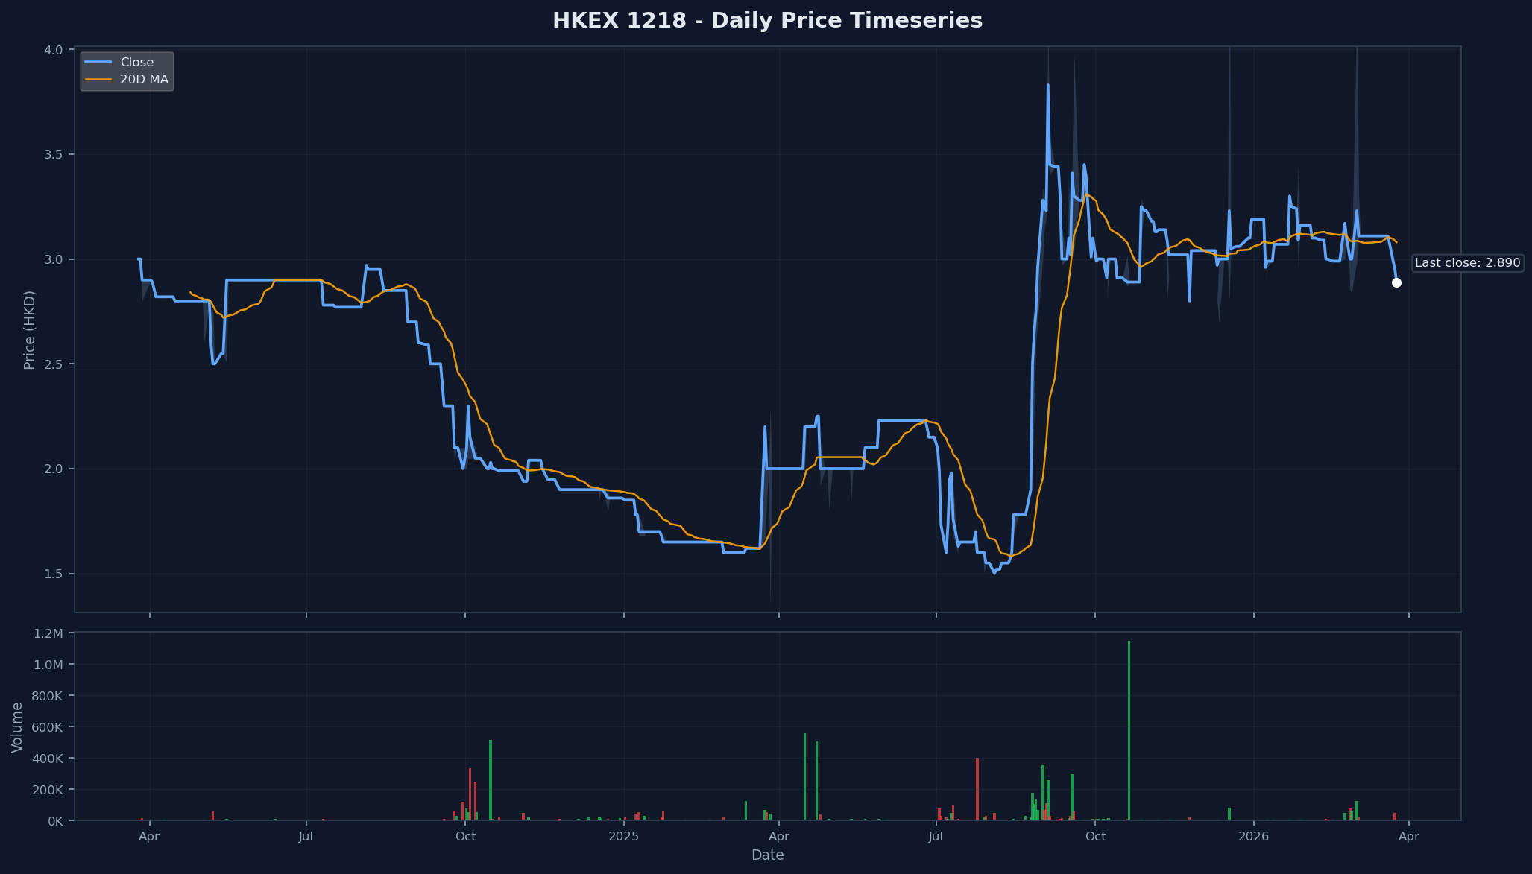
Task: Click the 1.5 price axis tick label
Action: (x=54, y=574)
